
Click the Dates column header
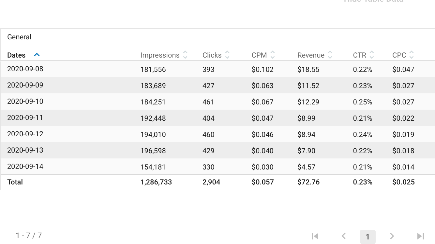(x=16, y=55)
